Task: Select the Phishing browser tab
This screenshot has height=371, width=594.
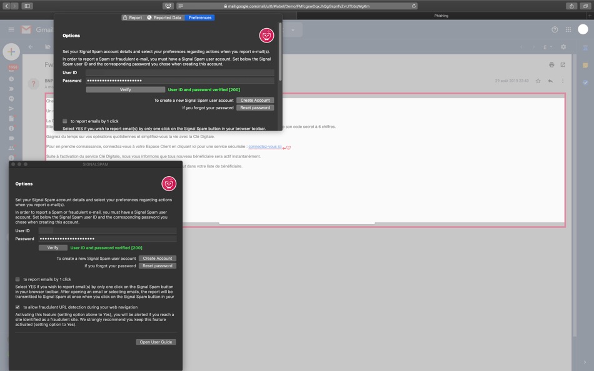Action: 441,16
